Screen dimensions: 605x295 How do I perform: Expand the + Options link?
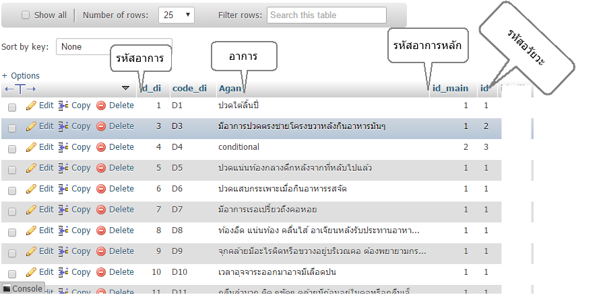(x=20, y=76)
